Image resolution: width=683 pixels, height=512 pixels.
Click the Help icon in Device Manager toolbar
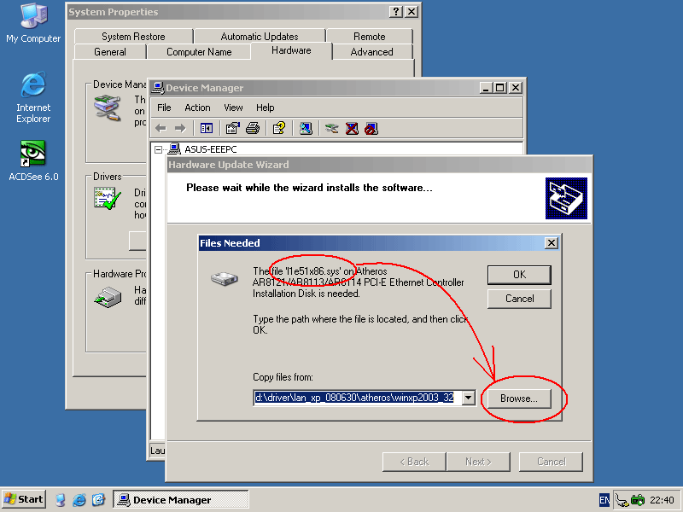pos(279,129)
